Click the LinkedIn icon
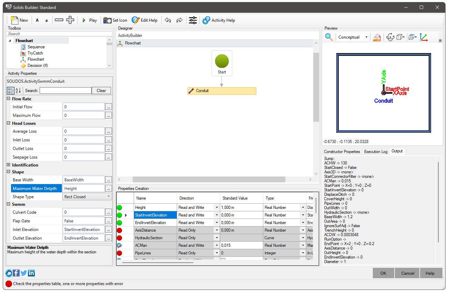449x293 pixels. pos(31,273)
